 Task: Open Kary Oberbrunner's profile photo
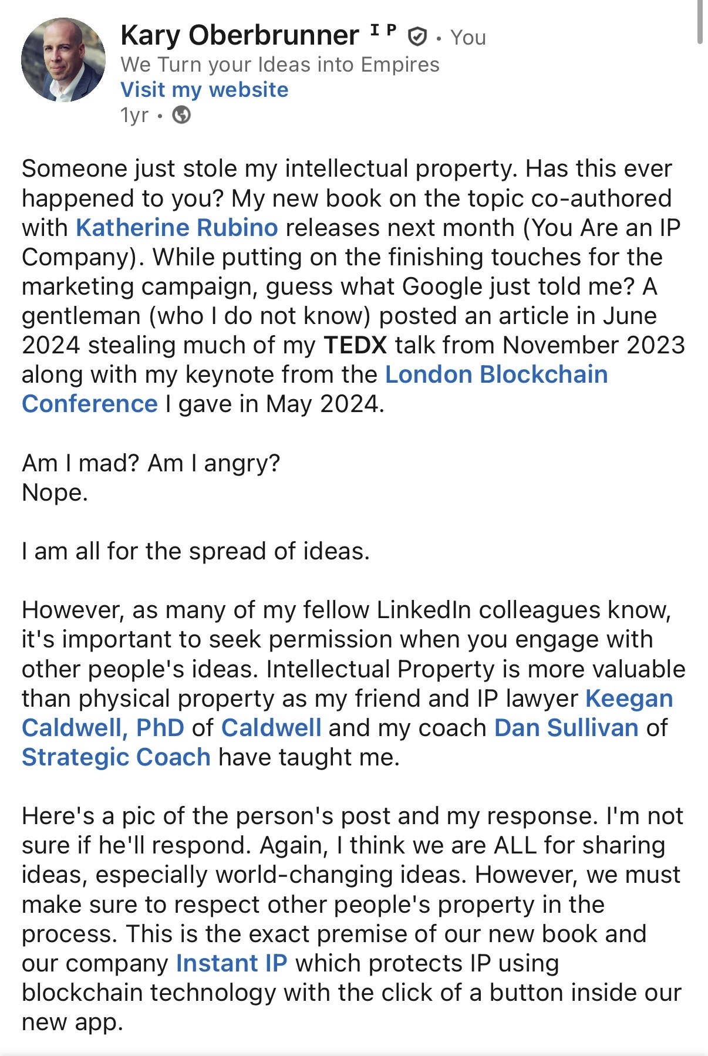point(63,60)
